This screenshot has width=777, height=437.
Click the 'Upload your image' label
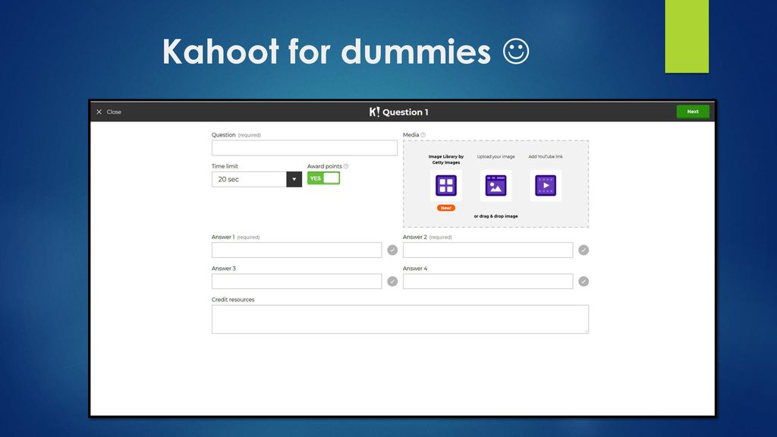click(x=495, y=156)
